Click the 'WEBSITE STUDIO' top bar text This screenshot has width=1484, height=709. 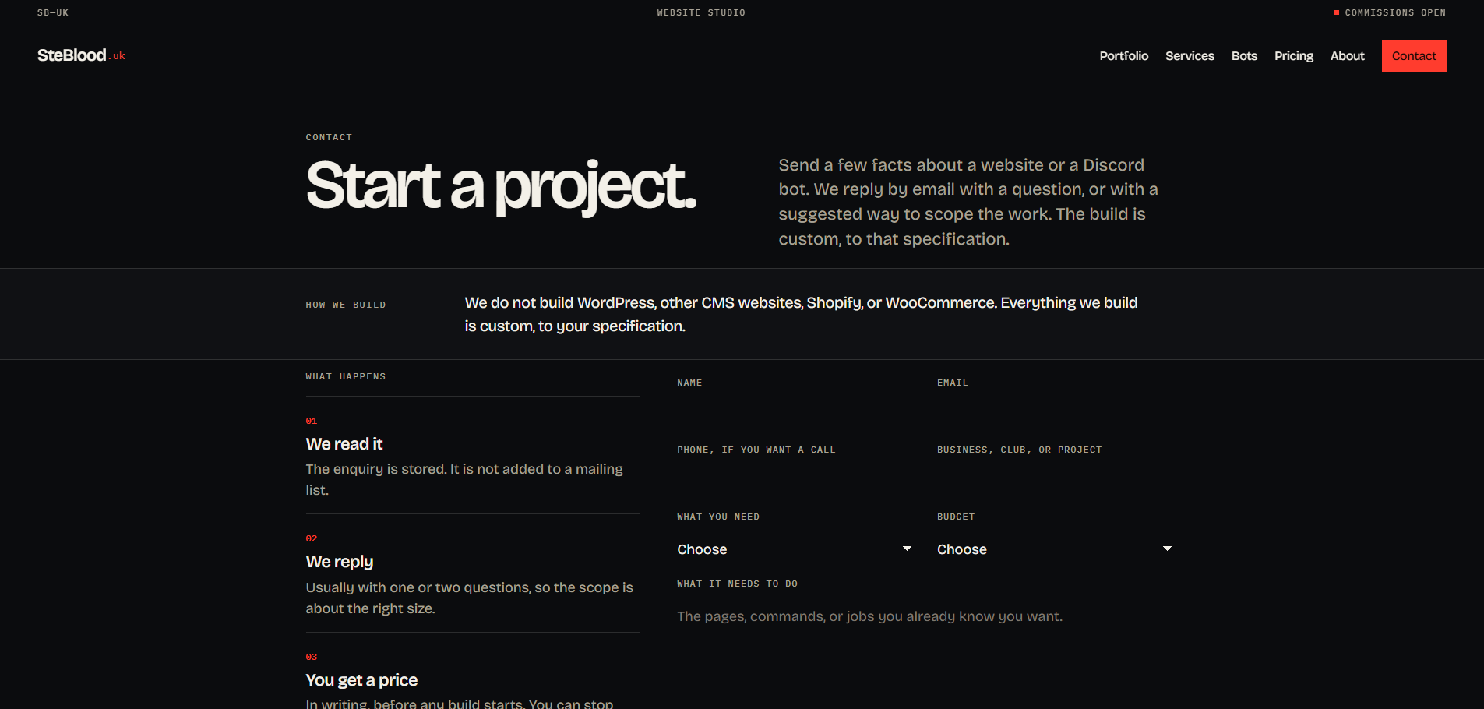(x=701, y=12)
